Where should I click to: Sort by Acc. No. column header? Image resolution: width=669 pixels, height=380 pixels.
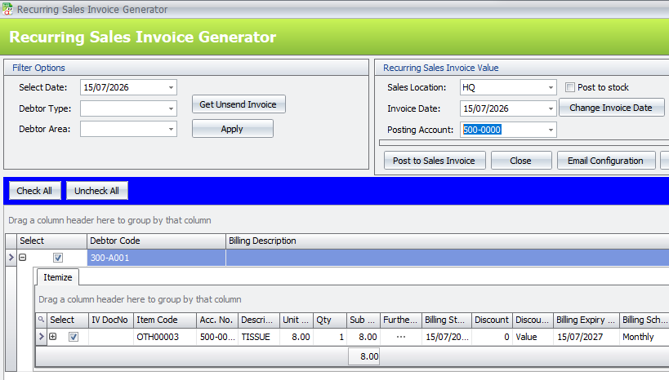click(217, 320)
